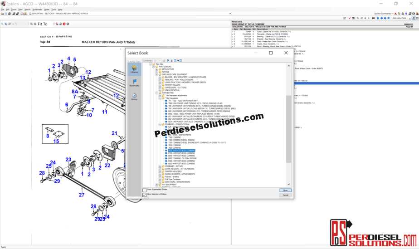
Task: Open the Search menu
Action: pyautogui.click(x=27, y=10)
